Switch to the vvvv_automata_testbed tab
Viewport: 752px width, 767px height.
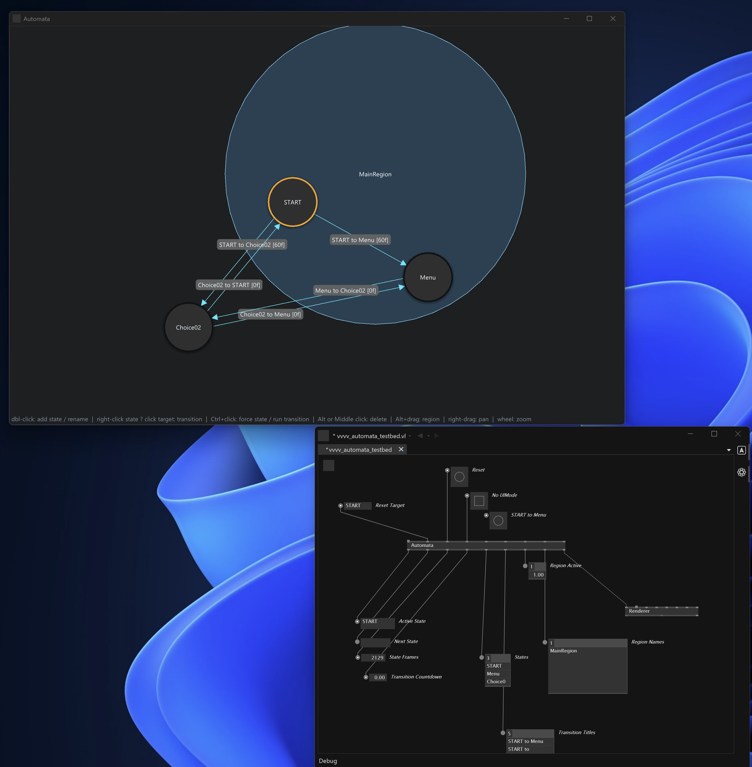[x=360, y=449]
